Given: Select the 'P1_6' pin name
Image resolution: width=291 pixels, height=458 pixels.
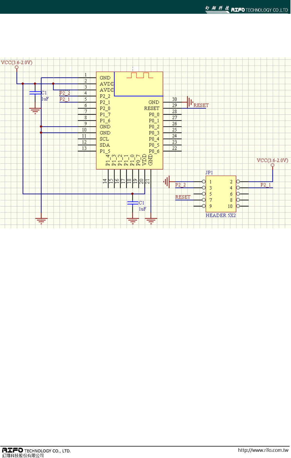Looking at the screenshot, I should [105, 121].
